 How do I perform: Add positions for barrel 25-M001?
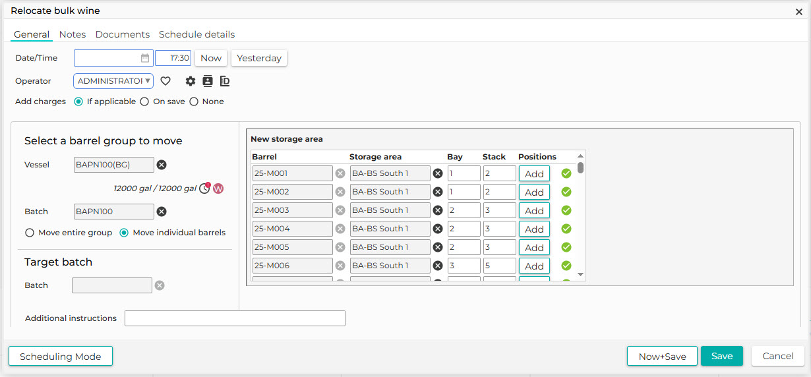click(534, 173)
